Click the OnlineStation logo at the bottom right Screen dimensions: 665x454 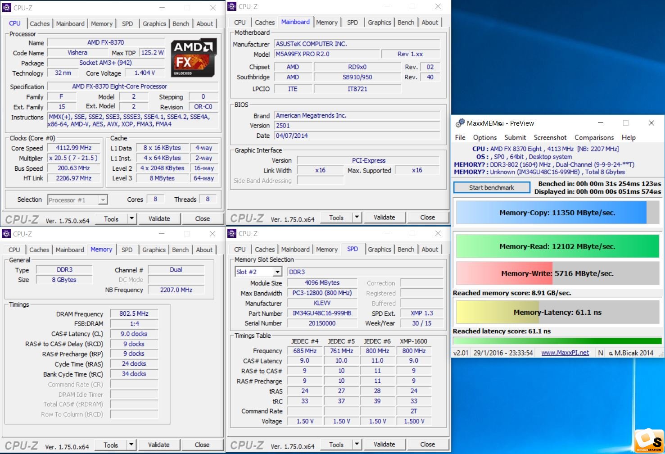click(x=649, y=441)
